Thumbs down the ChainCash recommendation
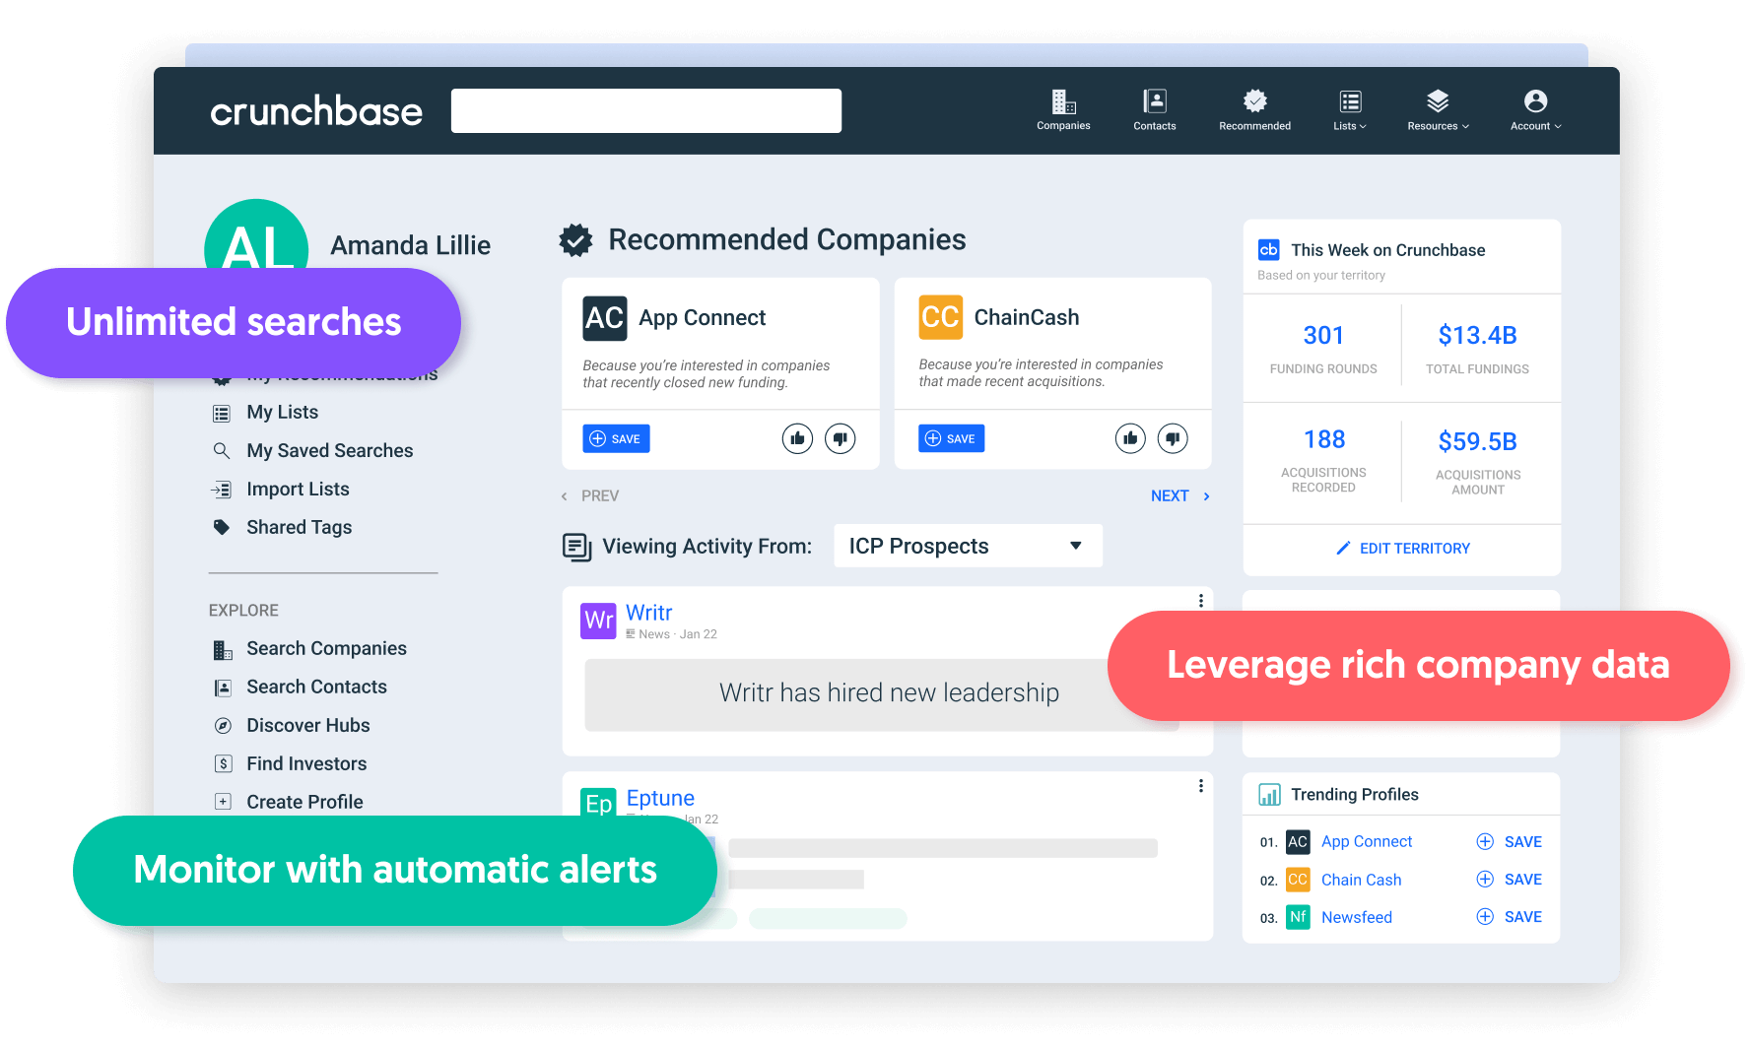 point(1173,438)
